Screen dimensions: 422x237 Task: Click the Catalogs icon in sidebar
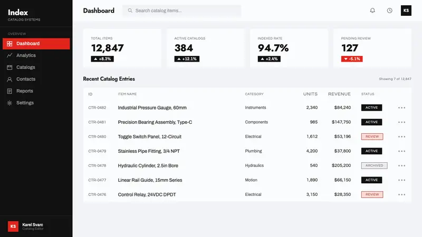[9, 67]
